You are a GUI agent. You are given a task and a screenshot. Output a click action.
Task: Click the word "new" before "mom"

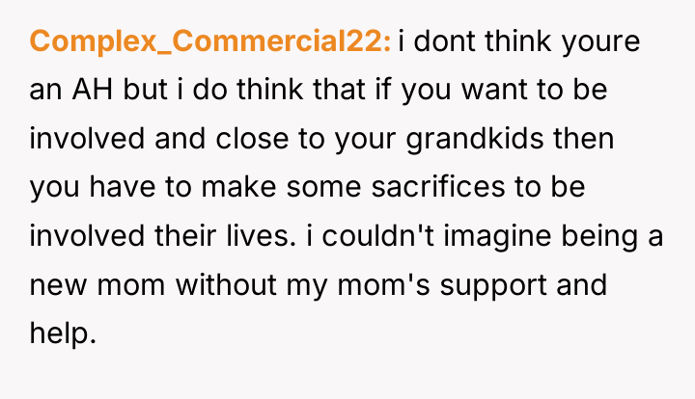pyautogui.click(x=58, y=286)
